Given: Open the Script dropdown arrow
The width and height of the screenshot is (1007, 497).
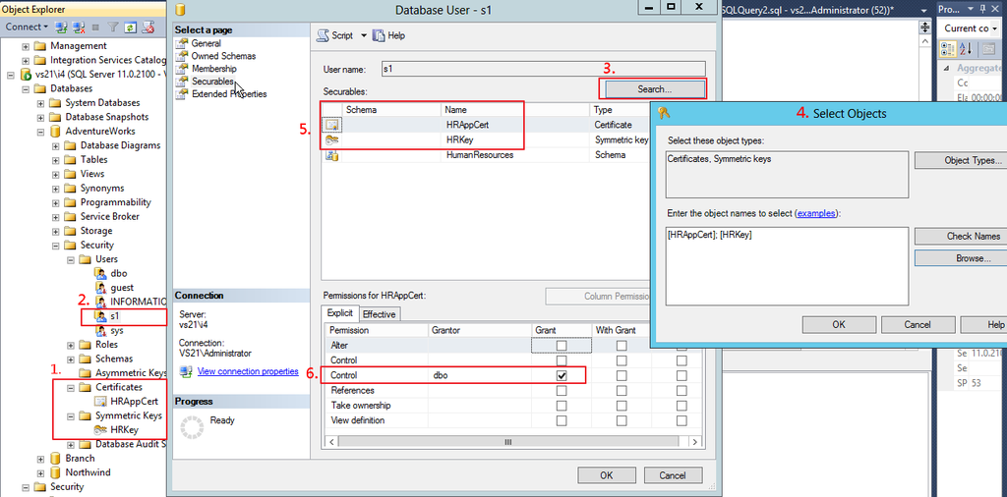Looking at the screenshot, I should [364, 36].
